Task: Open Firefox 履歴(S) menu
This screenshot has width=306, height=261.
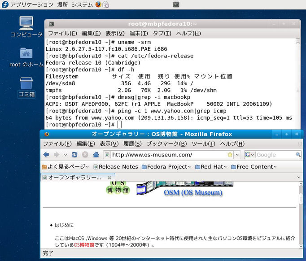Action: (x=132, y=144)
